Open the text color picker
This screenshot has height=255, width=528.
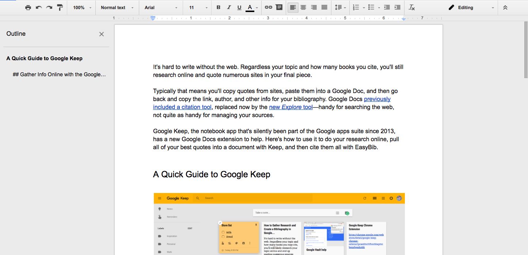252,7
